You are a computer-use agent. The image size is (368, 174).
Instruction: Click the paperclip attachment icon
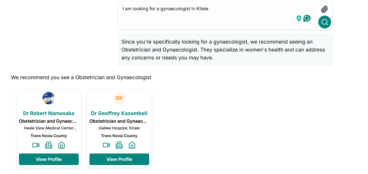pos(324,9)
